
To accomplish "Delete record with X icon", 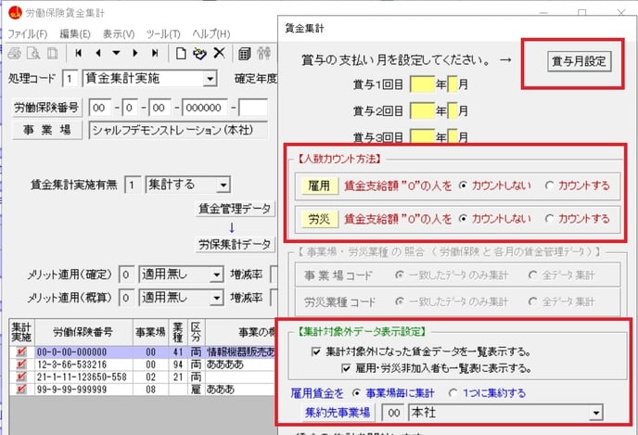I will pos(219,53).
